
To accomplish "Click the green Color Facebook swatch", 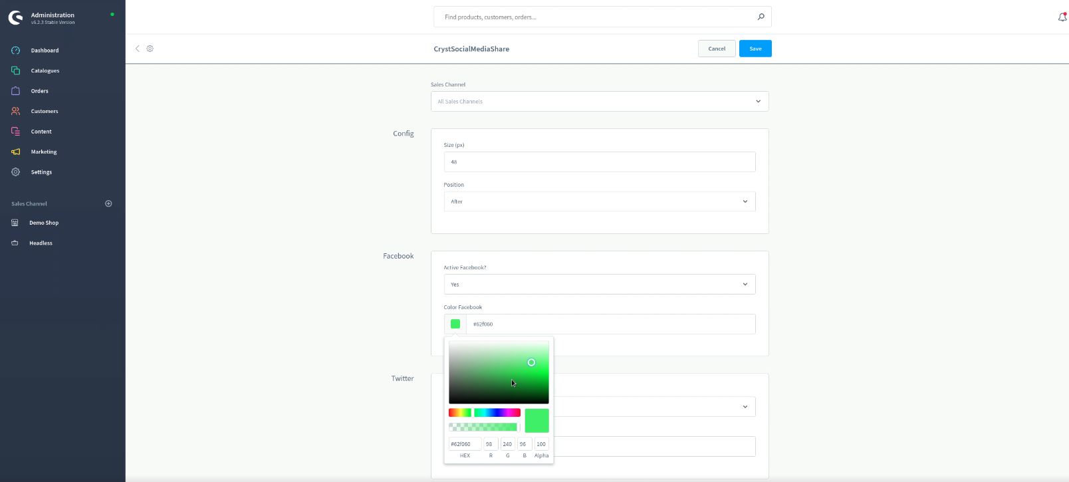I will pyautogui.click(x=455, y=324).
